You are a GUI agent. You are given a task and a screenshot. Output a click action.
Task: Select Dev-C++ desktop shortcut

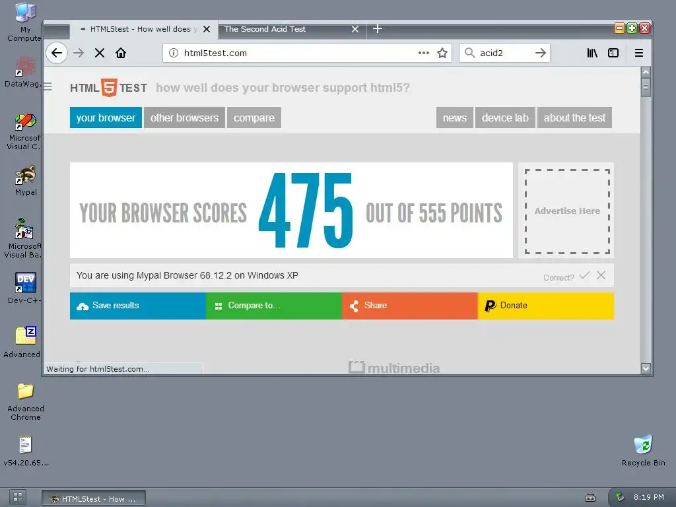25,288
